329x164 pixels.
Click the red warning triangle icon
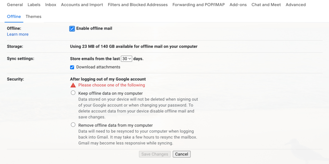[x=73, y=85]
